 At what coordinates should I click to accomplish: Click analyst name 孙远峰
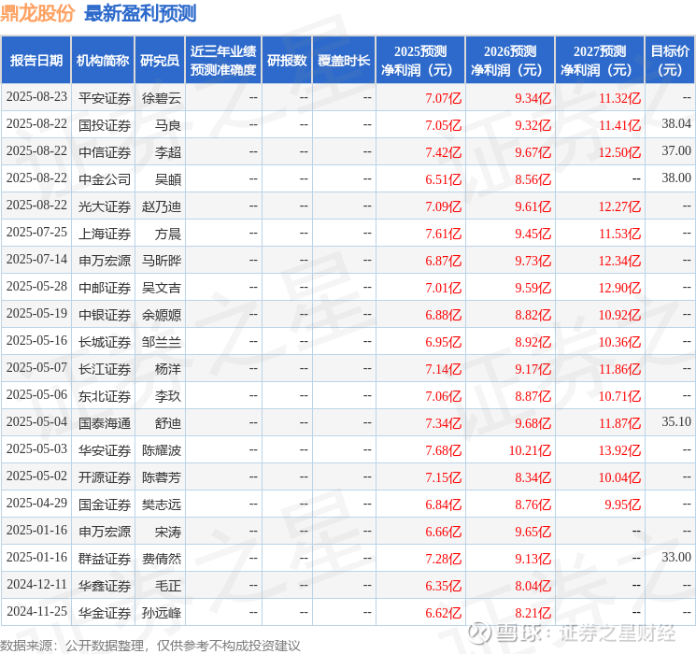pos(161,613)
